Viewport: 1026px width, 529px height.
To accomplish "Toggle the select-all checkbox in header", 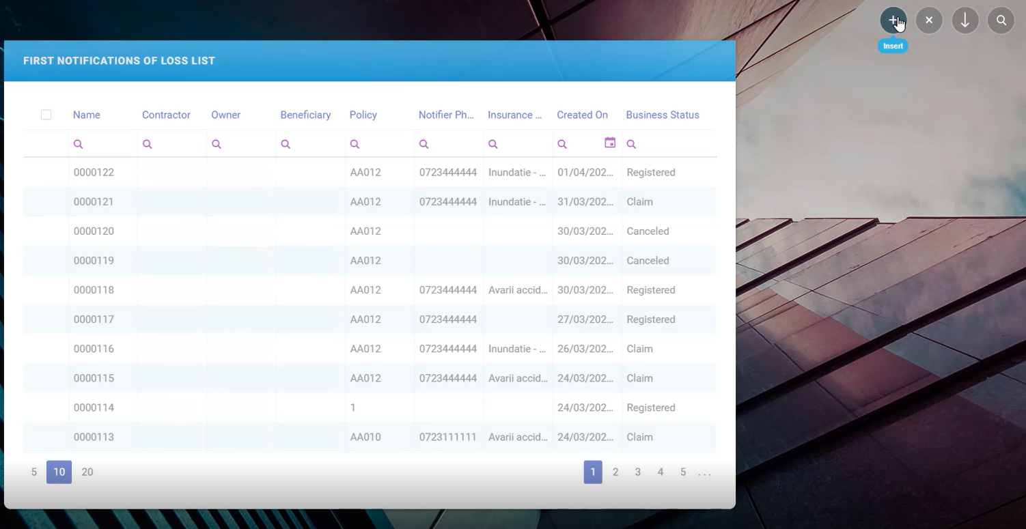I will point(46,115).
